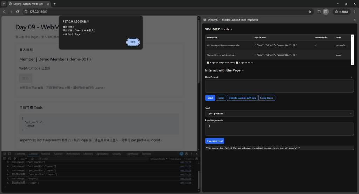This screenshot has width=359, height=194.
Task: Click the logout name cell in tools table
Action: (339, 55)
